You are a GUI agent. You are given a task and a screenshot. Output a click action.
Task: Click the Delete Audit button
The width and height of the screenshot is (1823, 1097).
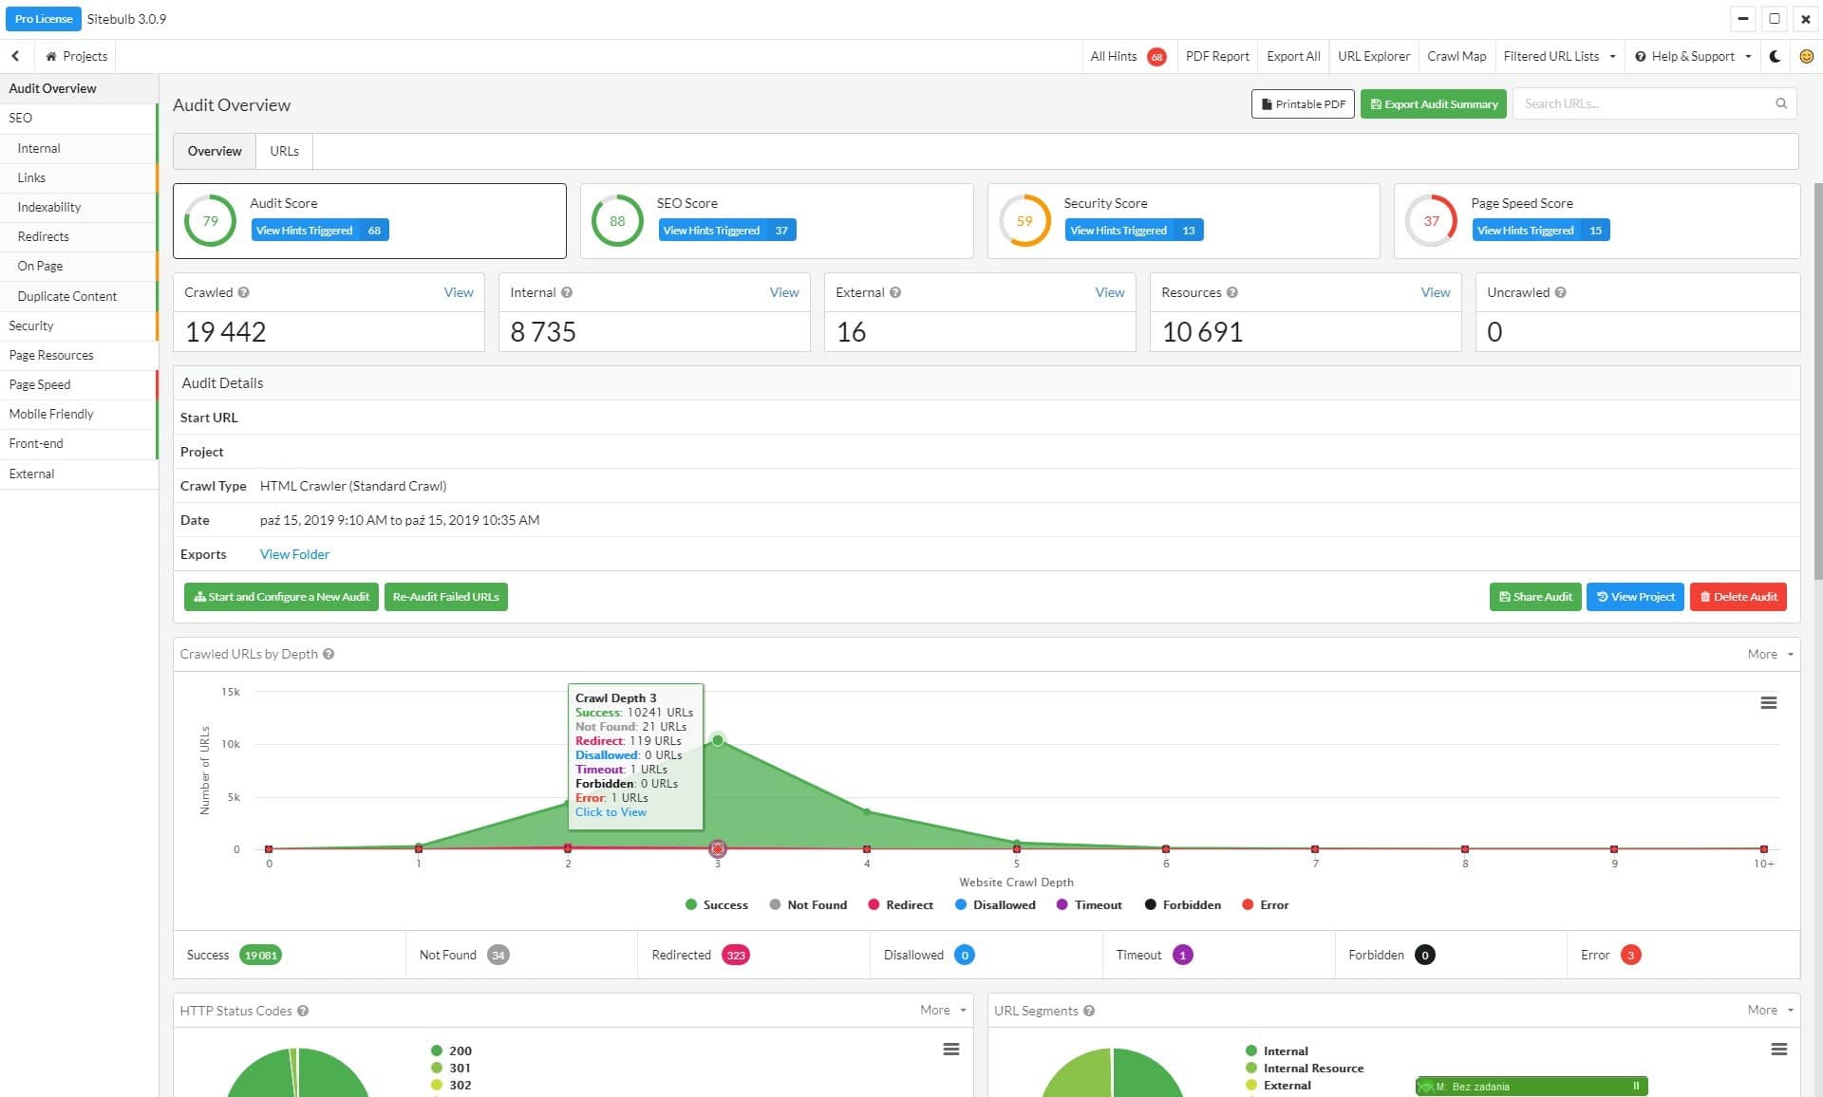tap(1738, 597)
